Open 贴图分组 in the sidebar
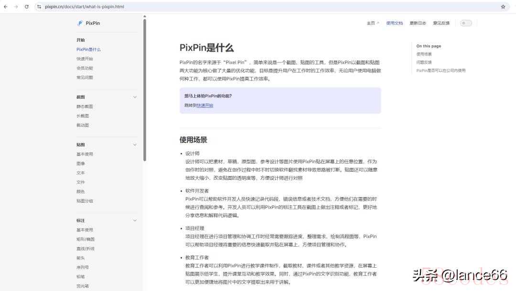The height and width of the screenshot is (291, 516). point(85,201)
